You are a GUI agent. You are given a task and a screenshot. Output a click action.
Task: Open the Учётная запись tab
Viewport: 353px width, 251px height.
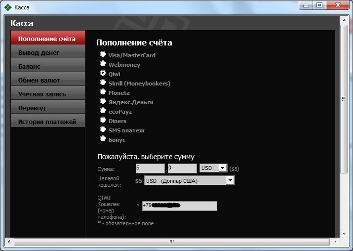click(48, 94)
